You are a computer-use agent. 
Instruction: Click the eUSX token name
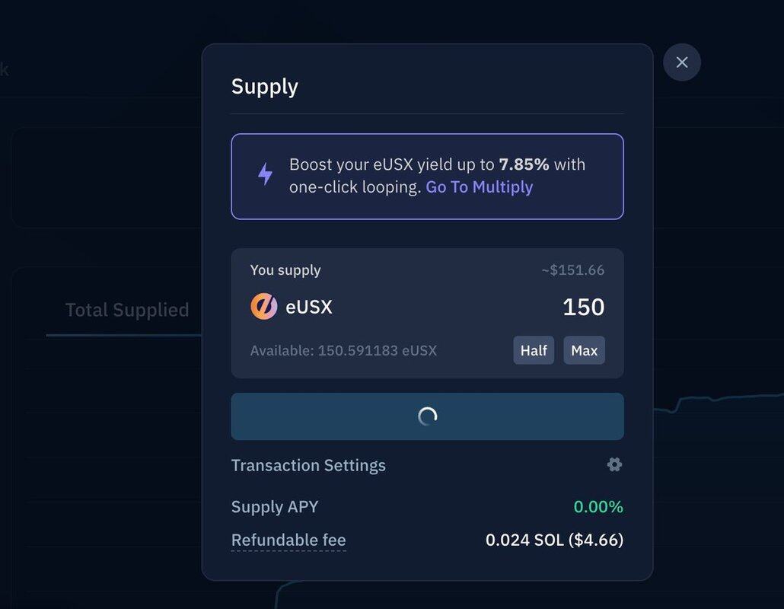(309, 307)
